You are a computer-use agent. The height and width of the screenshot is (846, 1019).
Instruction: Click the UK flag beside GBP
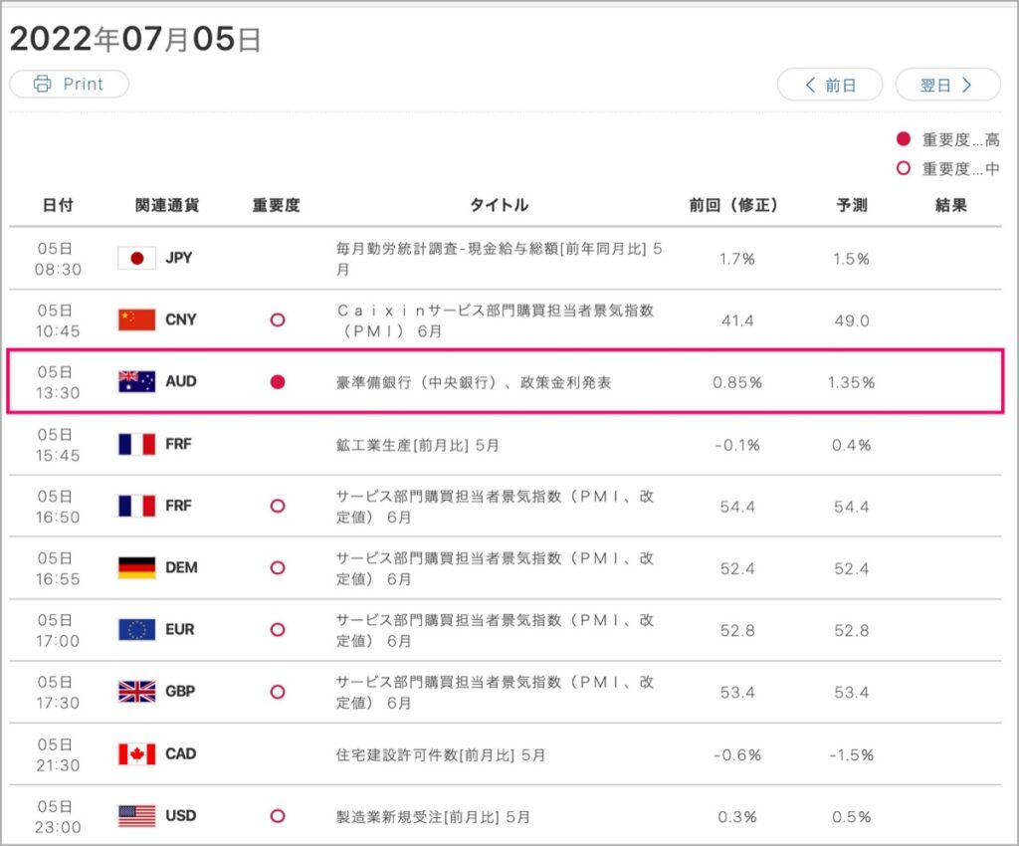[x=136, y=692]
